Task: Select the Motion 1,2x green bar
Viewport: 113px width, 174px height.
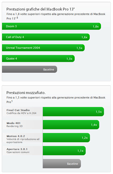Action: click(66, 137)
